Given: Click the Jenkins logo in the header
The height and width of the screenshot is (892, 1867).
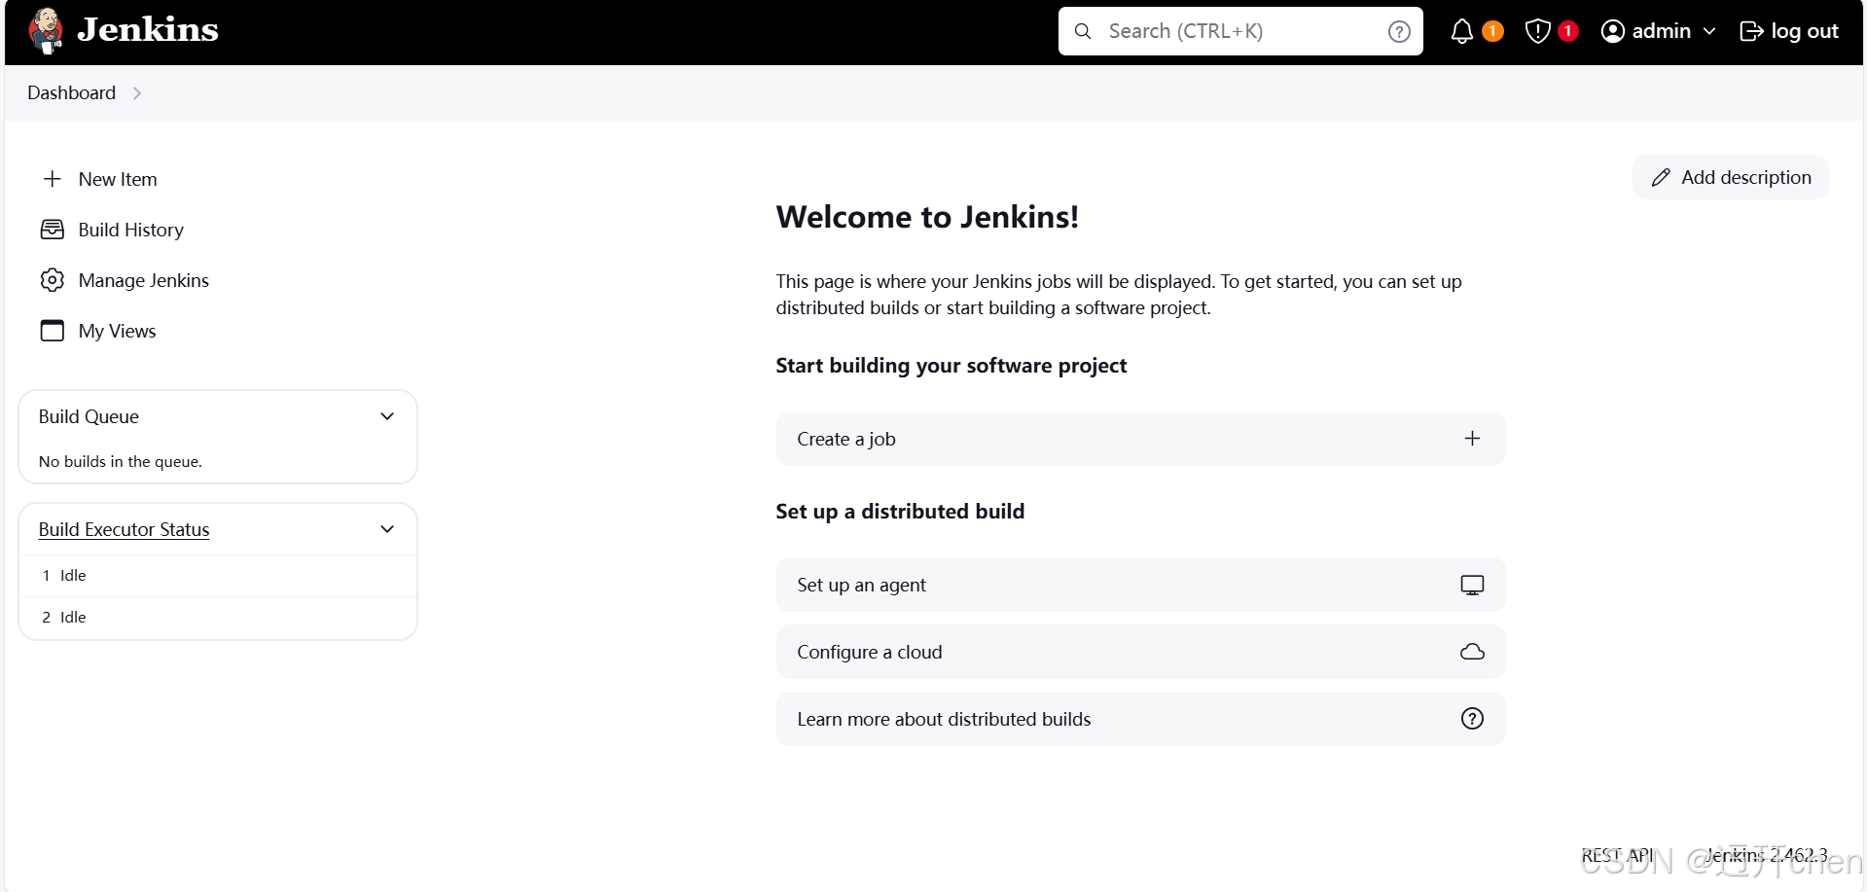Looking at the screenshot, I should coord(46,30).
